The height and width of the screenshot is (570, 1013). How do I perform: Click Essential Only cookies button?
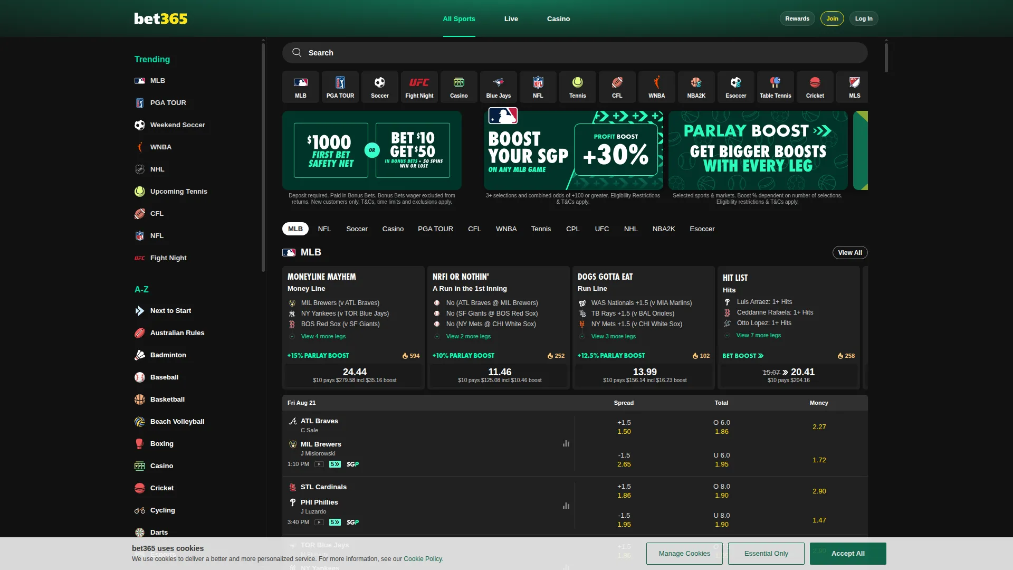coord(766,554)
